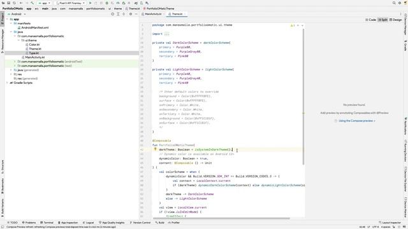Expand the java (generated) folder
The width and height of the screenshot is (408, 229).
coord(11,70)
